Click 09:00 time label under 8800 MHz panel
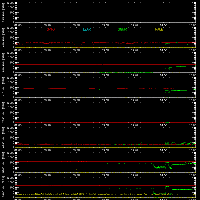 (18, 175)
